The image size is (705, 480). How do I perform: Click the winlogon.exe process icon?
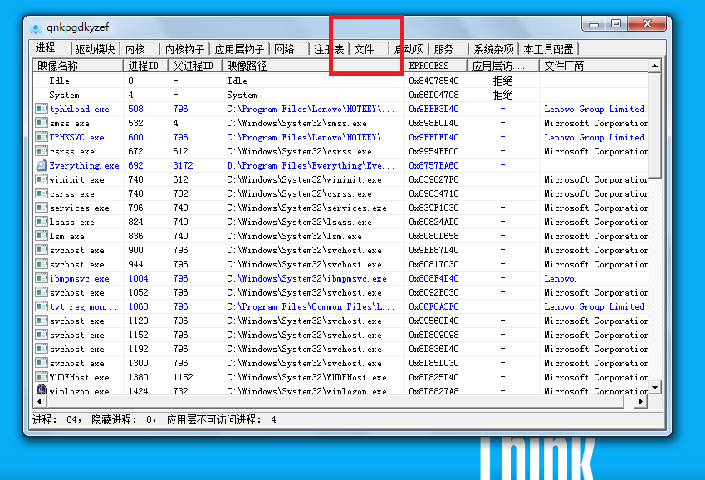pos(42,390)
